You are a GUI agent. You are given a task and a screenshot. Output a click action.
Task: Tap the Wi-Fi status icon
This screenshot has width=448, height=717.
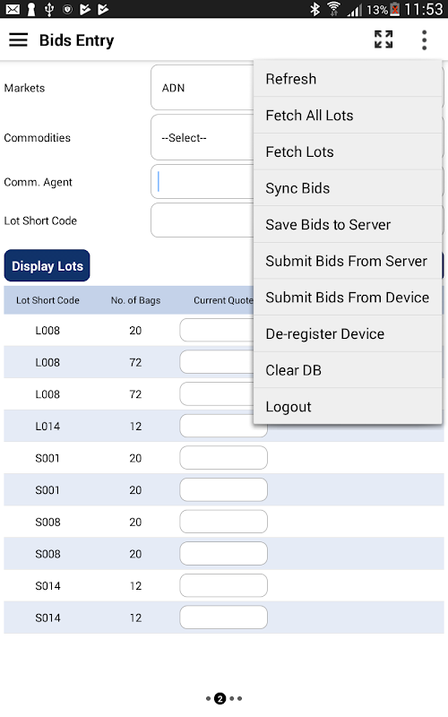[333, 9]
